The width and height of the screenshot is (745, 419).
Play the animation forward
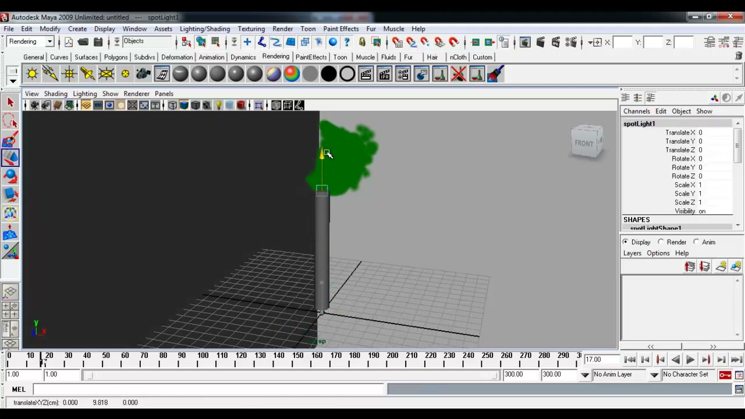[x=690, y=360]
